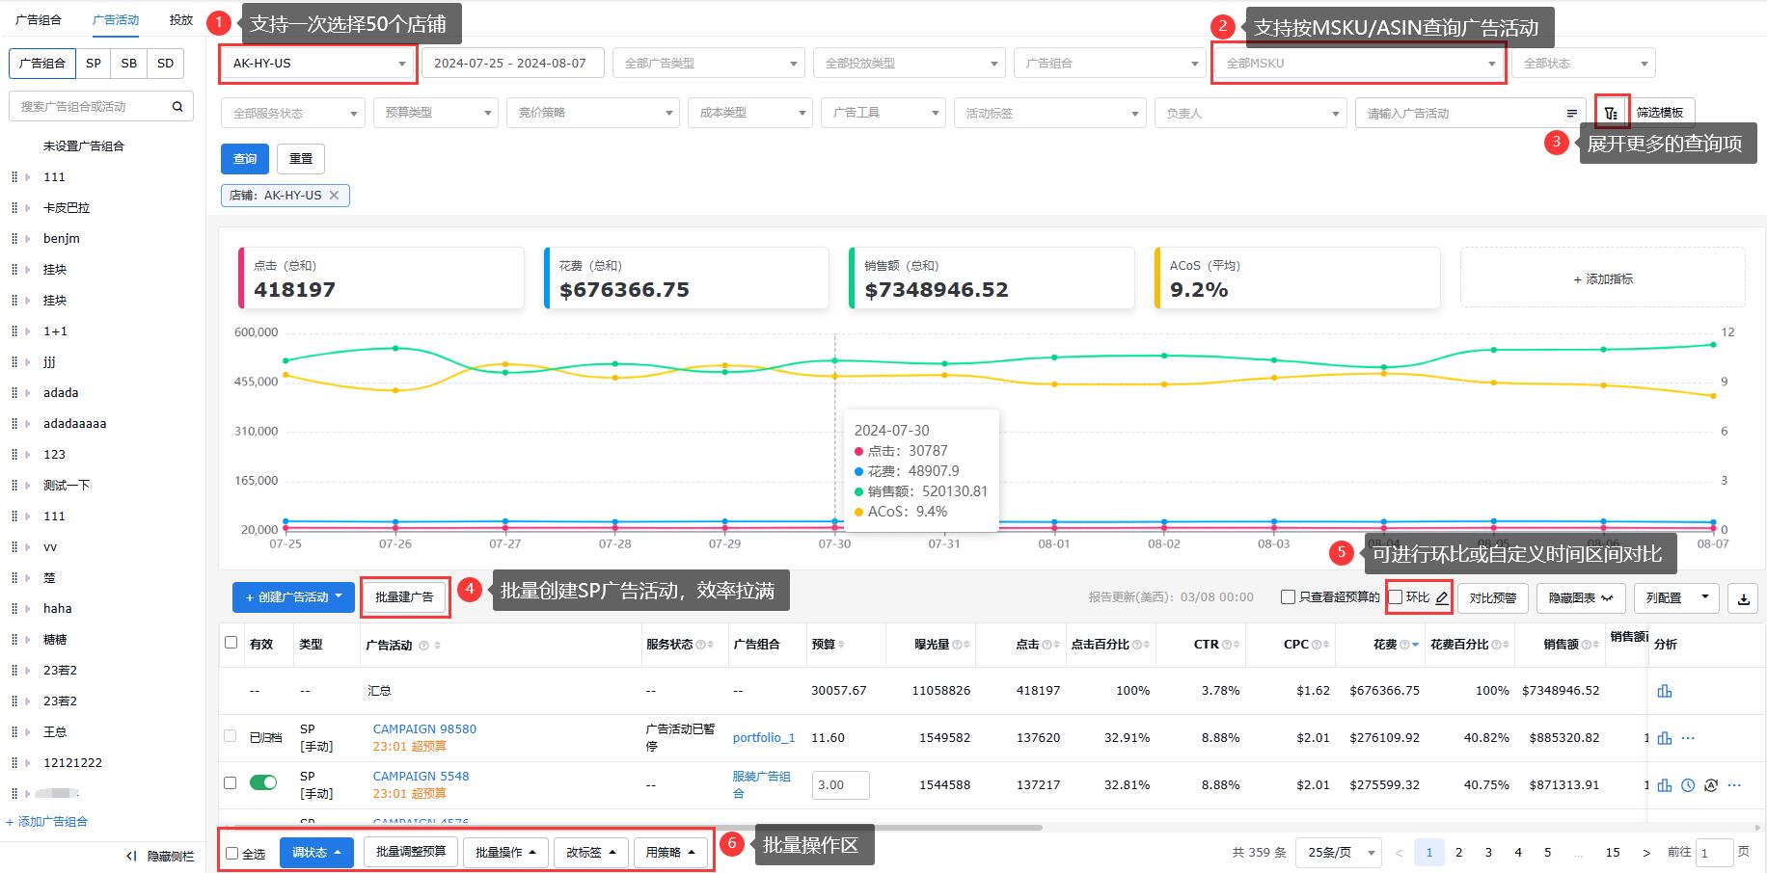The width and height of the screenshot is (1767, 873).
Task: Open the expand-more-filters funnel icon
Action: (1612, 113)
